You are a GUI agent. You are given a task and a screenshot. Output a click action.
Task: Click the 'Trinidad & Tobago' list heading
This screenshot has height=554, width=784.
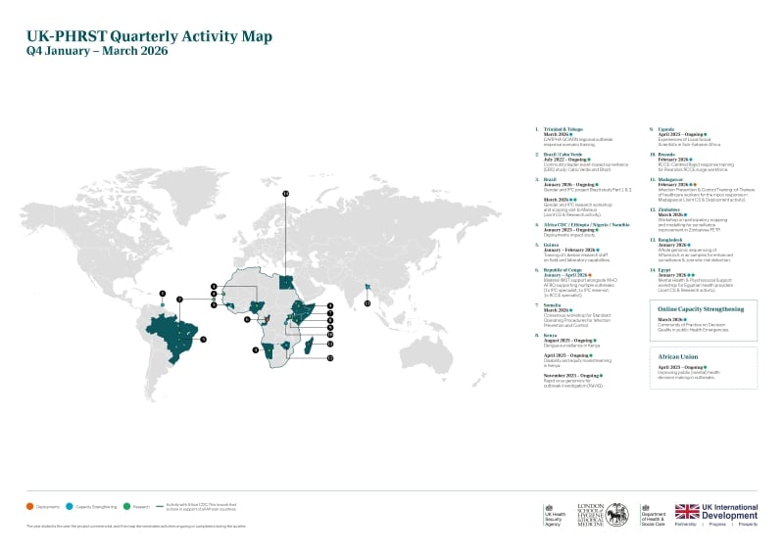tap(563, 129)
